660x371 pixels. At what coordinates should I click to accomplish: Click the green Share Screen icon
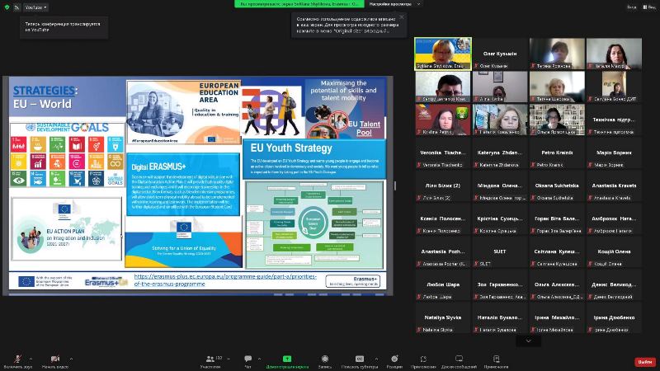tap(287, 359)
